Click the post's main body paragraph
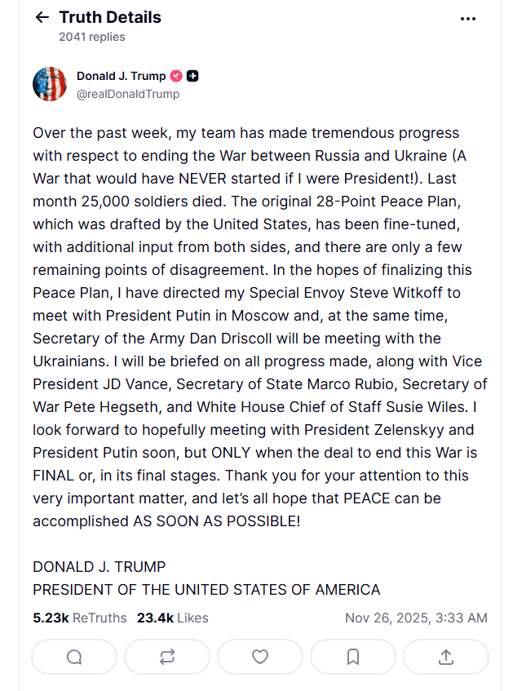 click(x=259, y=326)
